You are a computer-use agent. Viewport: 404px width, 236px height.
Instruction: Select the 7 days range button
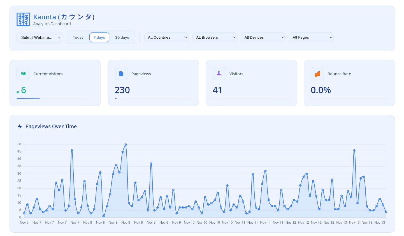pyautogui.click(x=99, y=37)
